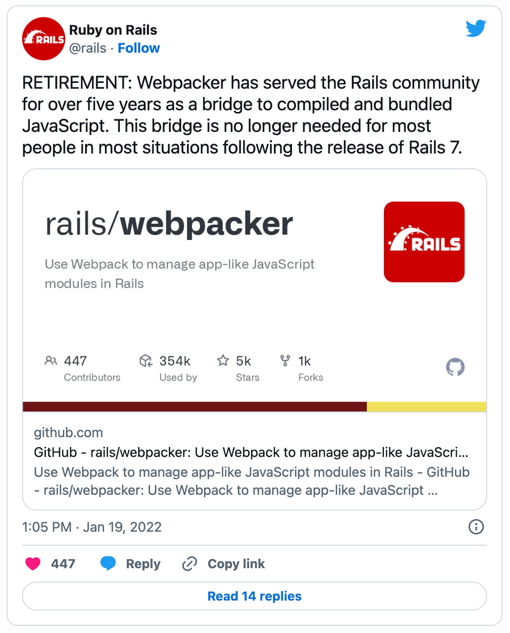Screen dimensions: 510x633
Task: Open the rails/webpacker repository title
Action: coord(169,223)
